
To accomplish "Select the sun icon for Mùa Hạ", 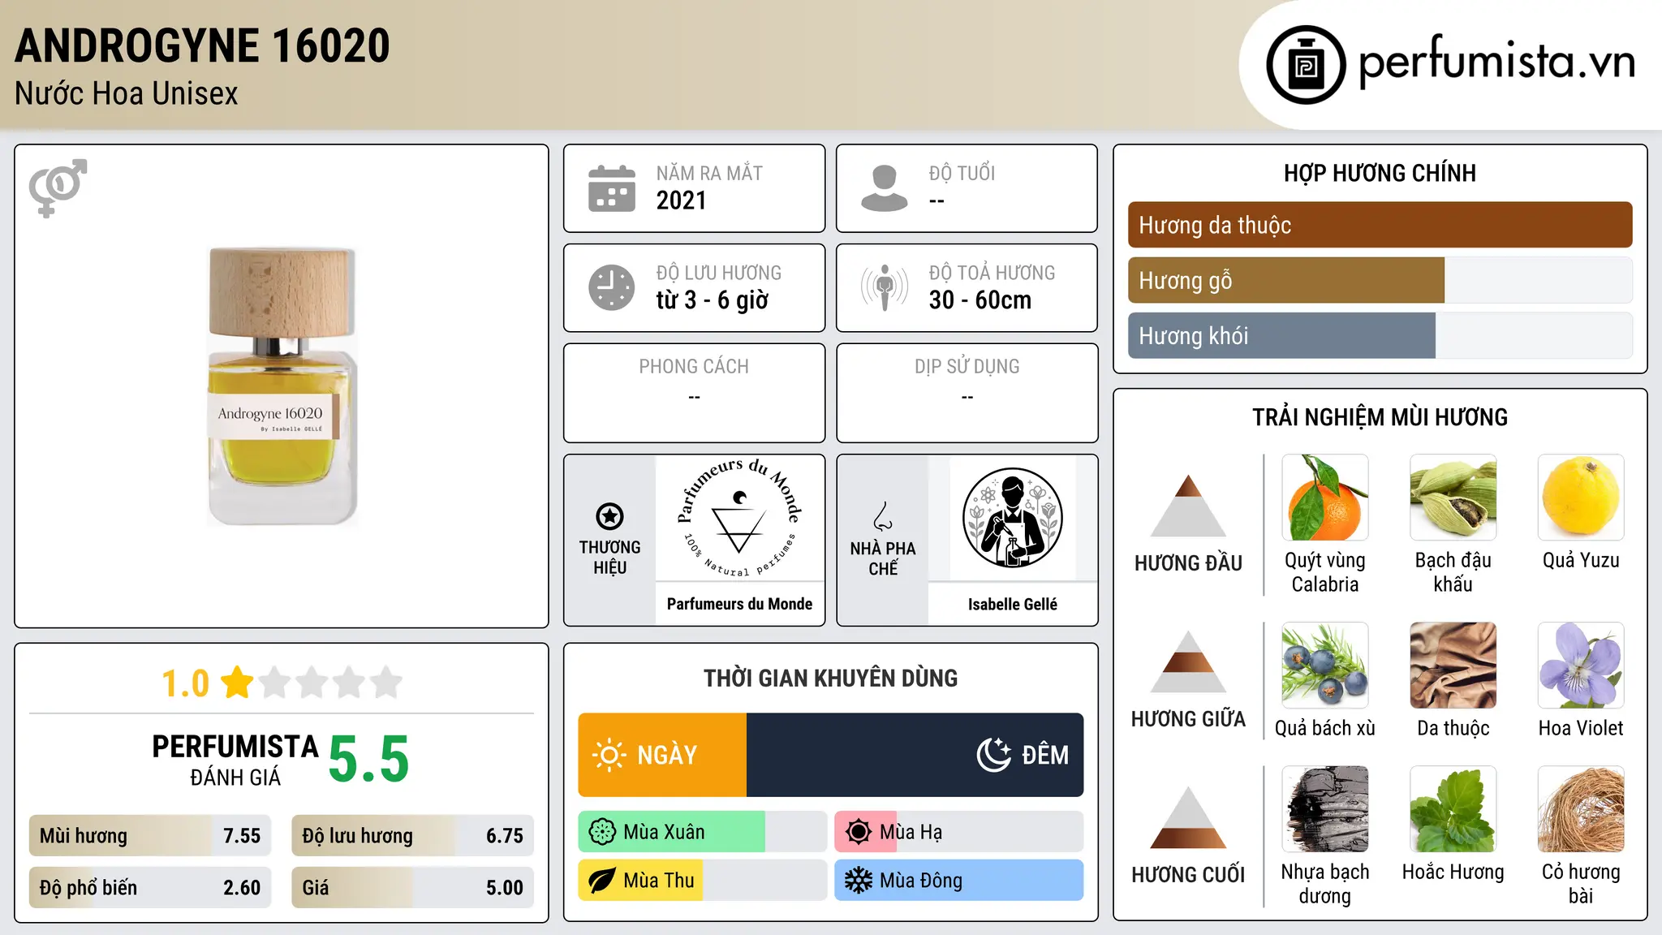I will point(859,832).
